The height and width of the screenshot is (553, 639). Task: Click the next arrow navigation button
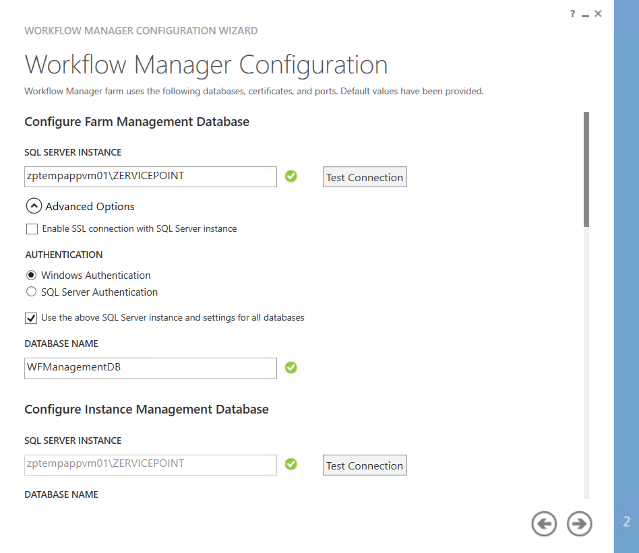[x=580, y=523]
